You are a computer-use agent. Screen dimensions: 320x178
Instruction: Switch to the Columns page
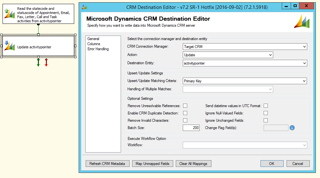click(94, 44)
